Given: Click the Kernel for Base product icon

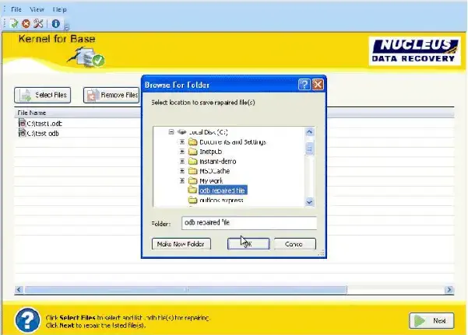Looking at the screenshot, I should (x=86, y=57).
